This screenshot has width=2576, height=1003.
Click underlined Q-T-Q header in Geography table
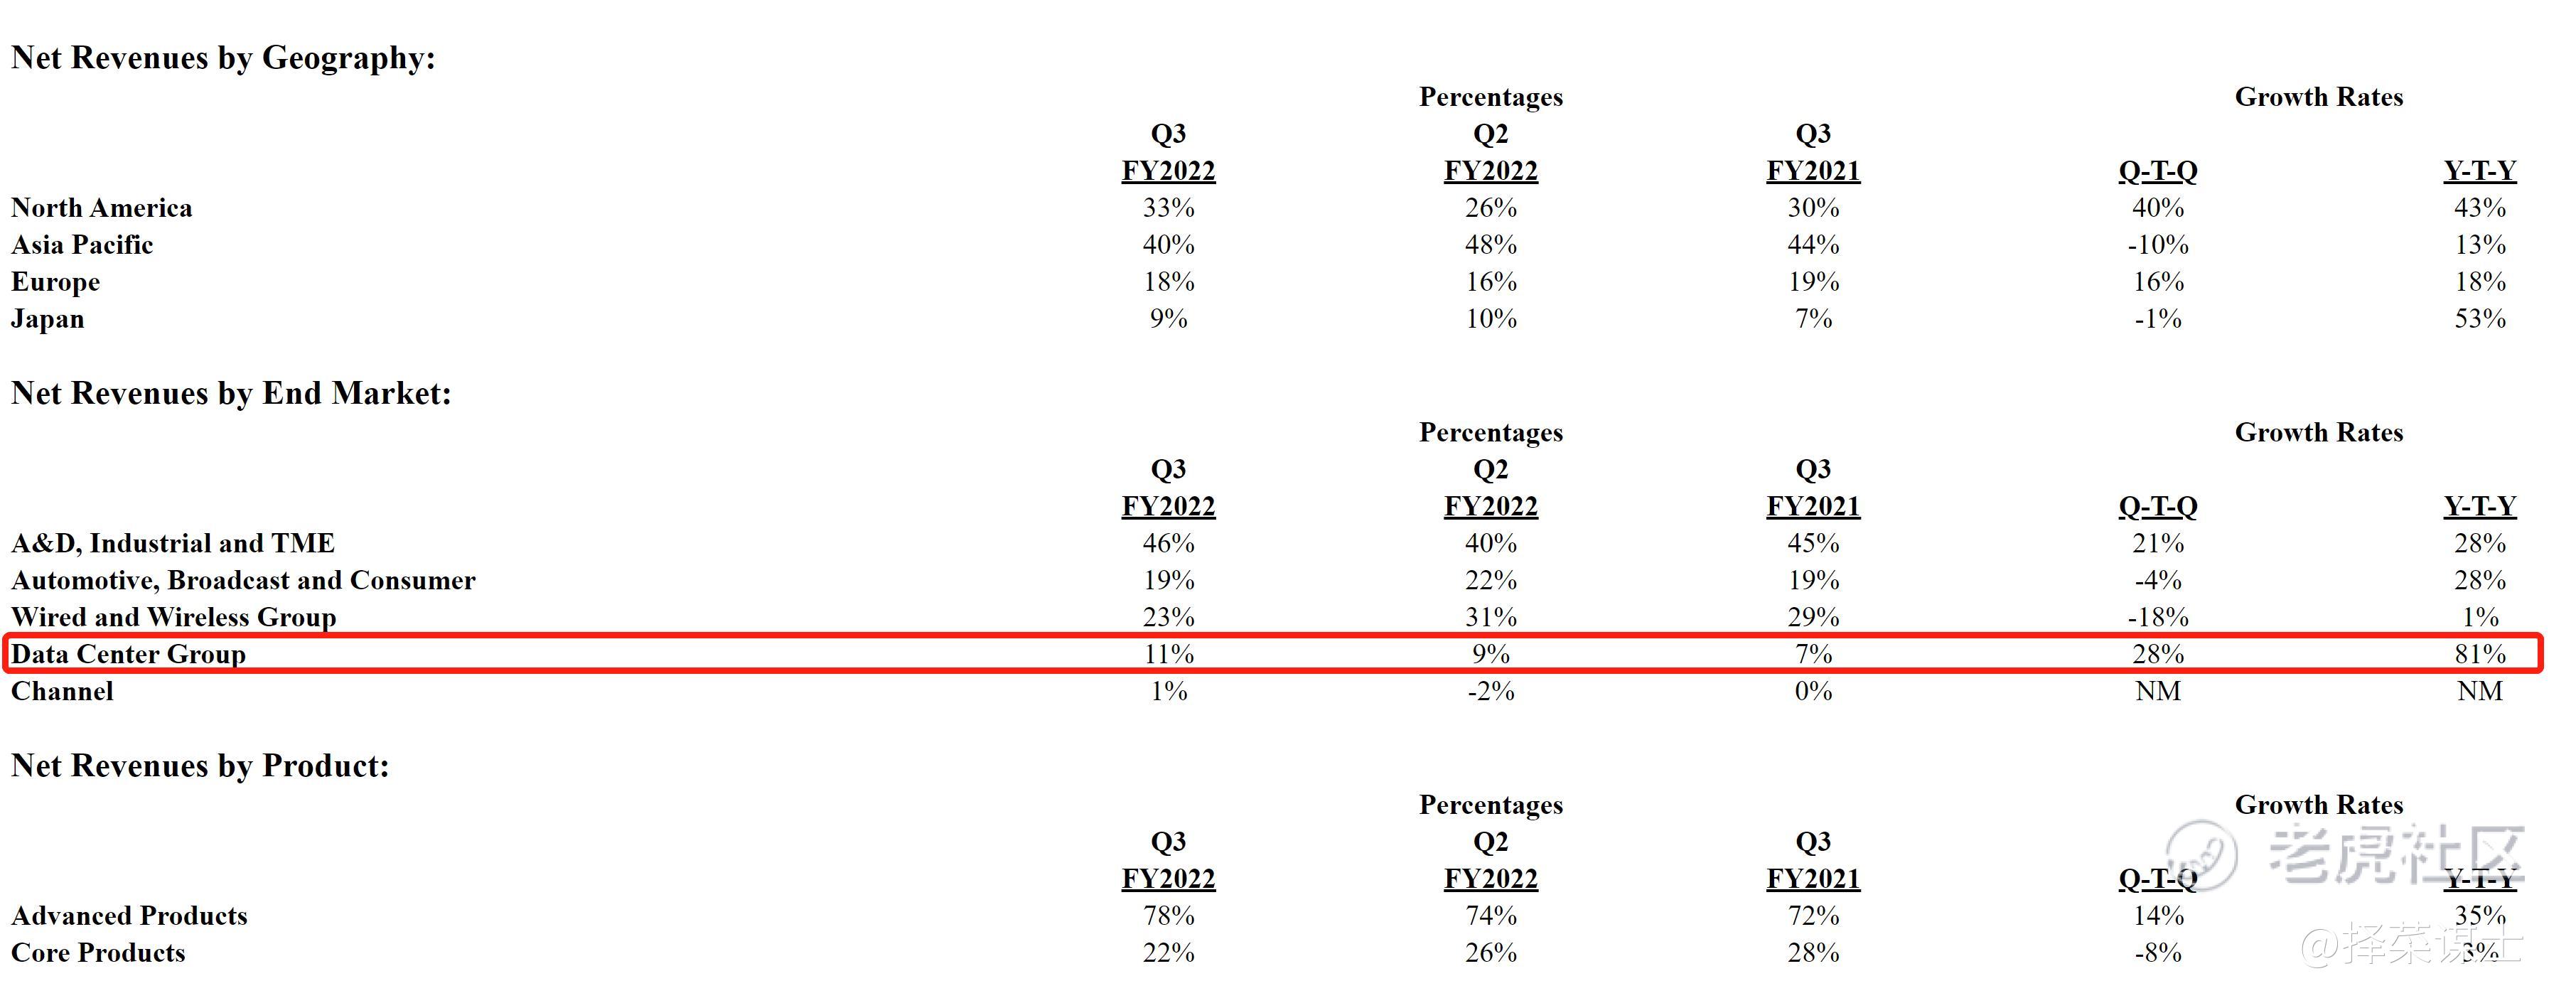pyautogui.click(x=2157, y=171)
